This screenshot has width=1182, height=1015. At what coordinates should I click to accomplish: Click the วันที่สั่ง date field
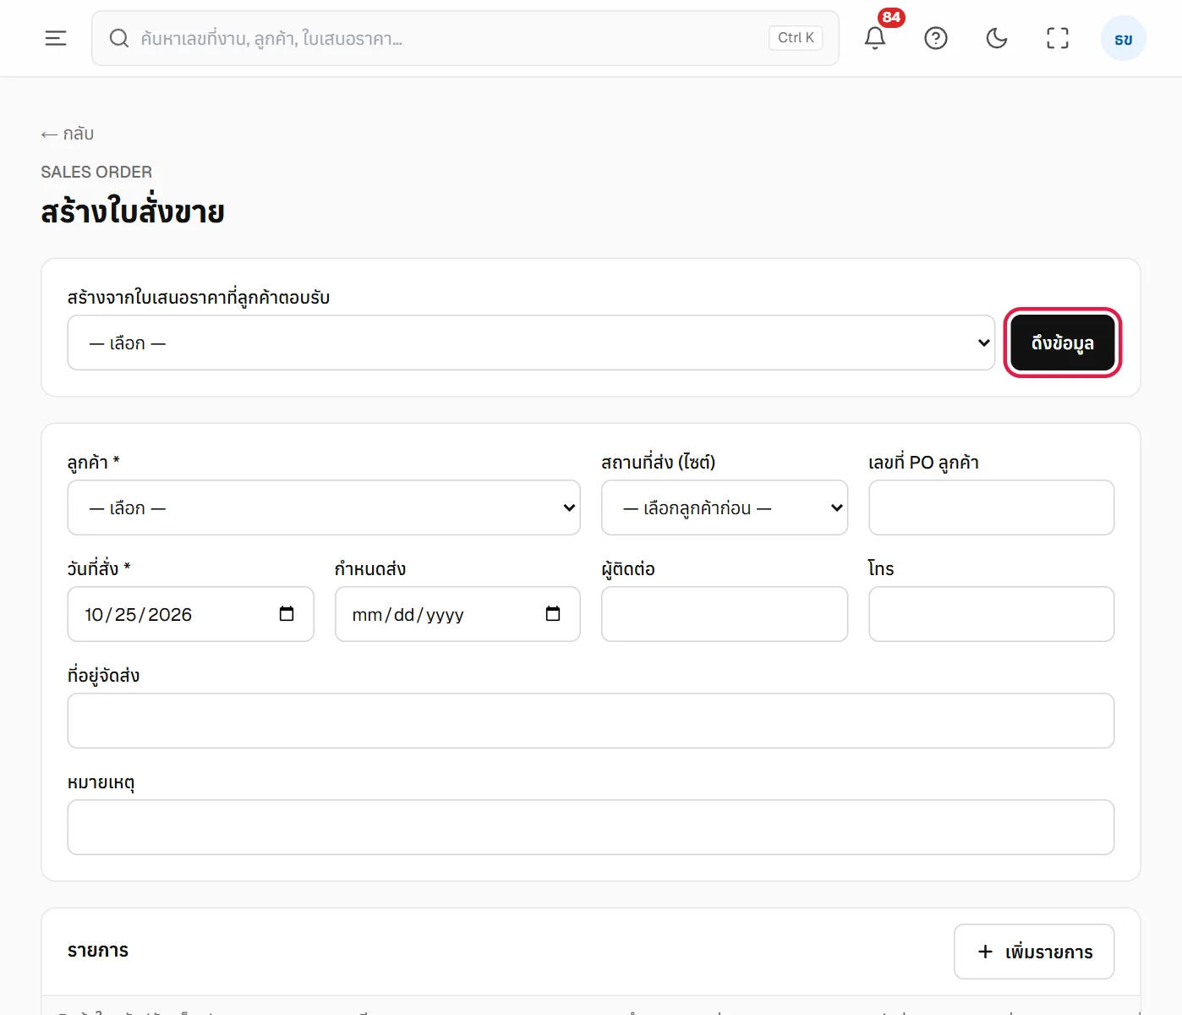pyautogui.click(x=190, y=614)
